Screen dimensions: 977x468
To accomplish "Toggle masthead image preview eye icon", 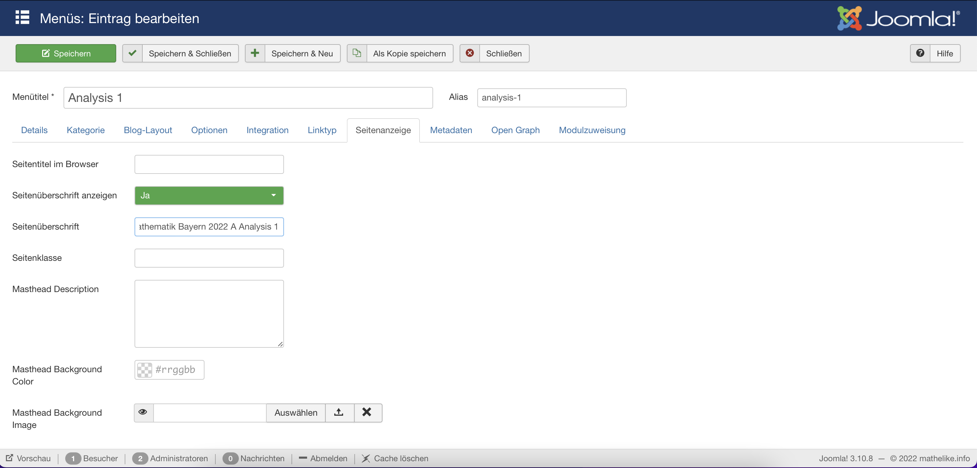I will [x=143, y=413].
